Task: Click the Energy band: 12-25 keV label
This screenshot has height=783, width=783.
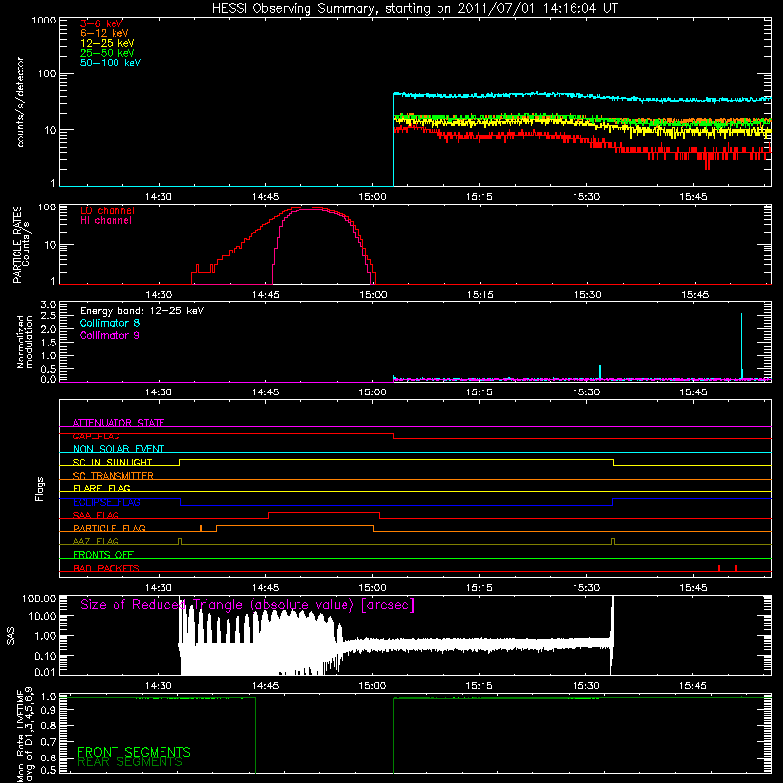Action: (x=142, y=311)
